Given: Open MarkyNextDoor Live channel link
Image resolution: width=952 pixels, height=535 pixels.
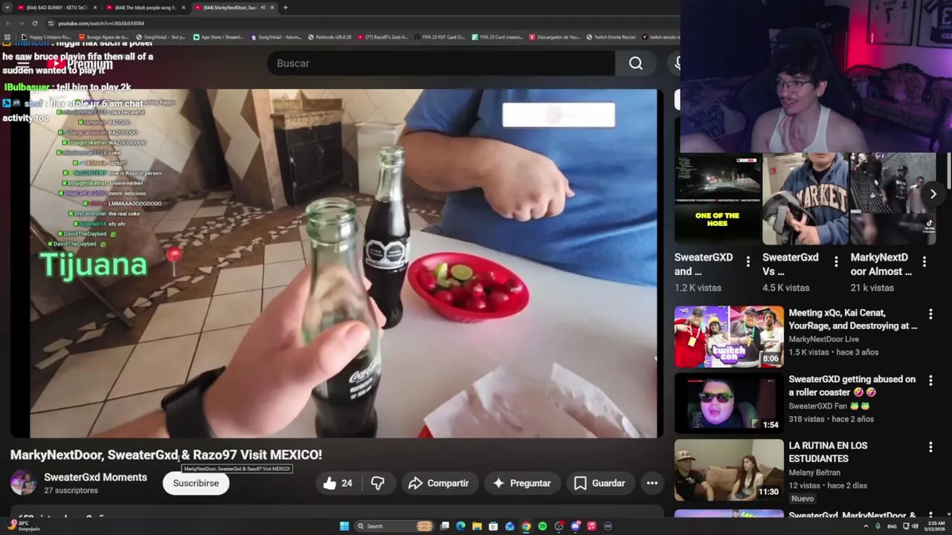Looking at the screenshot, I should [x=823, y=339].
